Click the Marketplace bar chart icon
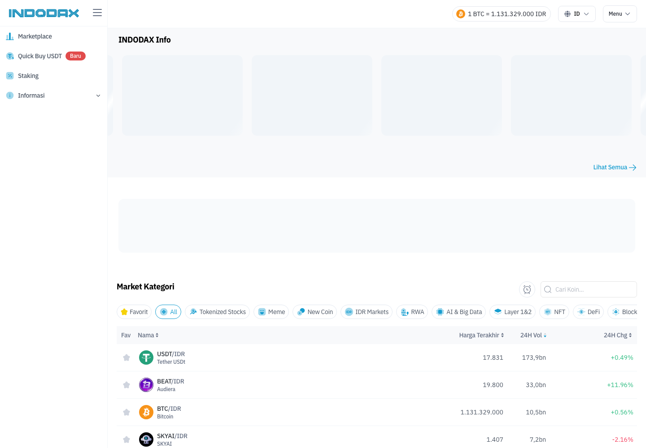 click(10, 36)
